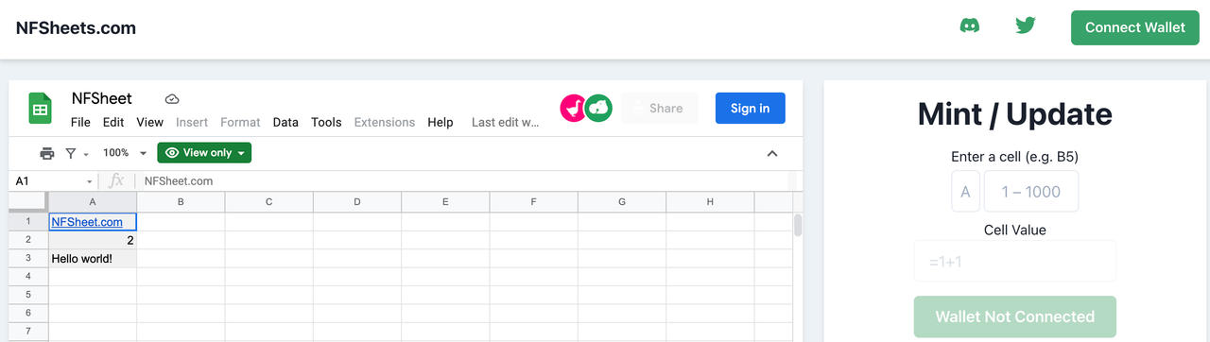Click the spreadsheet vertical scrollbar thumb
1210x342 pixels.
point(798,225)
